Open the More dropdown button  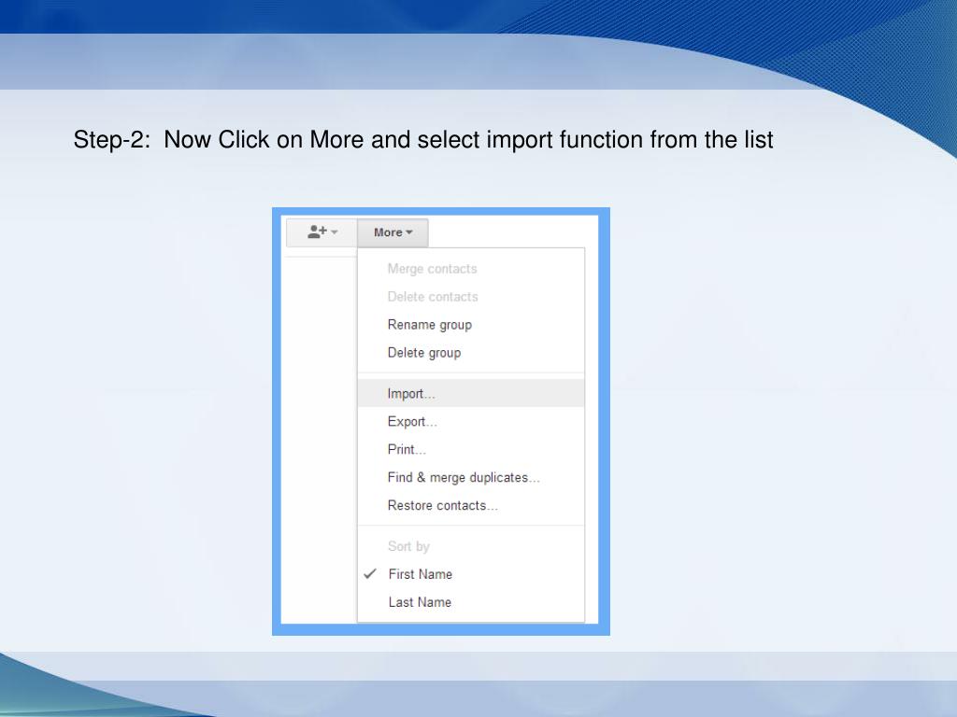click(393, 232)
